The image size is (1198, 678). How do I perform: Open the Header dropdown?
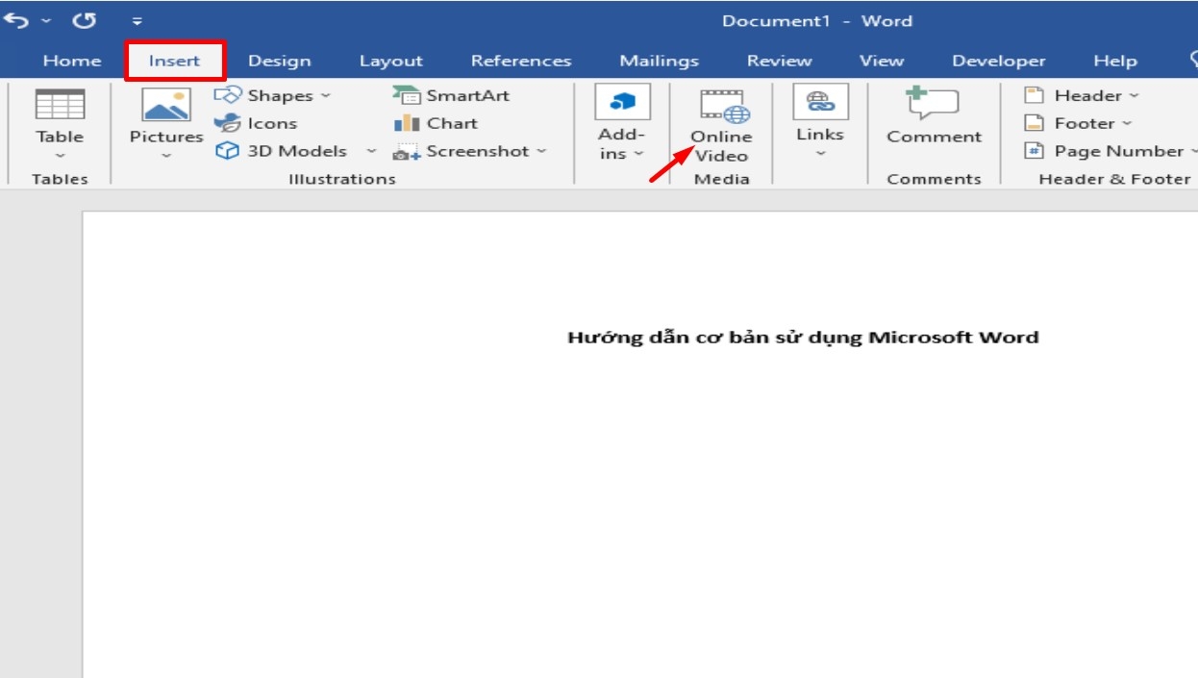pyautogui.click(x=1083, y=95)
